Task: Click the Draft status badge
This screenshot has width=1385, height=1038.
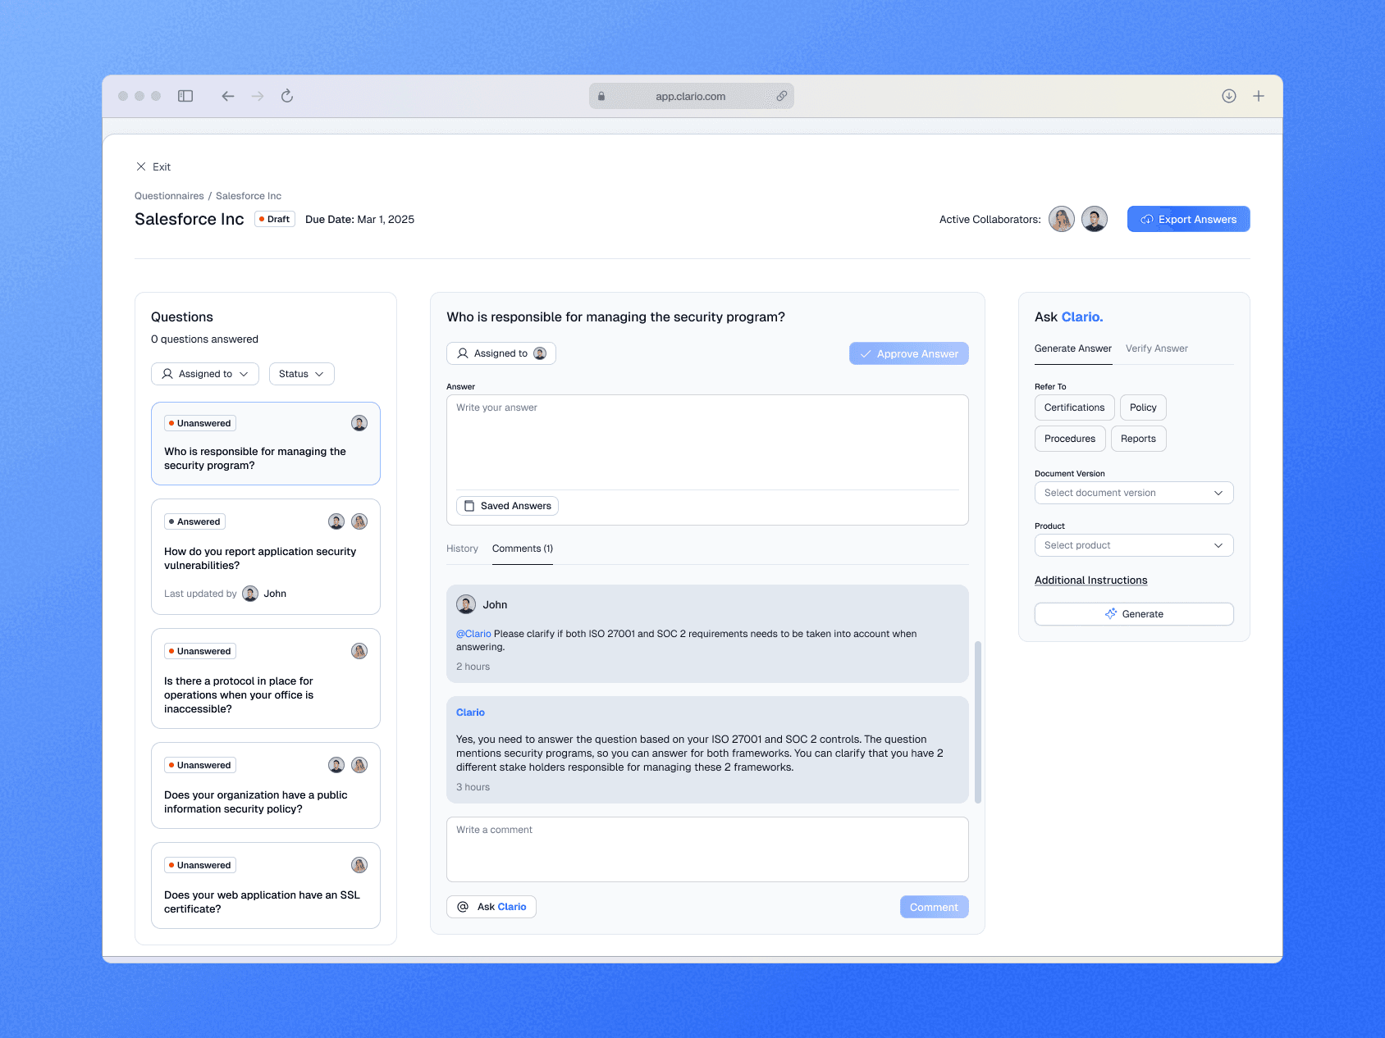Action: pos(275,219)
